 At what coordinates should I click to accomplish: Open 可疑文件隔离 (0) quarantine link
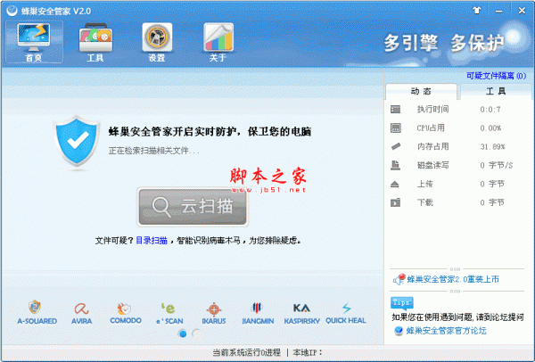pyautogui.click(x=496, y=76)
